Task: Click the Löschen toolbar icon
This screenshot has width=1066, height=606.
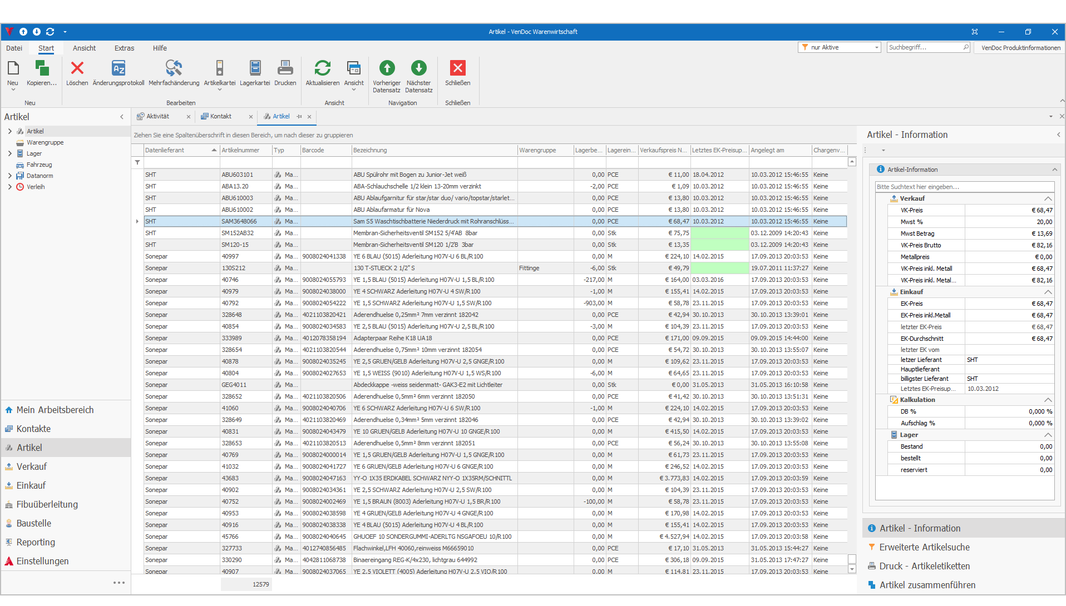Action: tap(77, 72)
